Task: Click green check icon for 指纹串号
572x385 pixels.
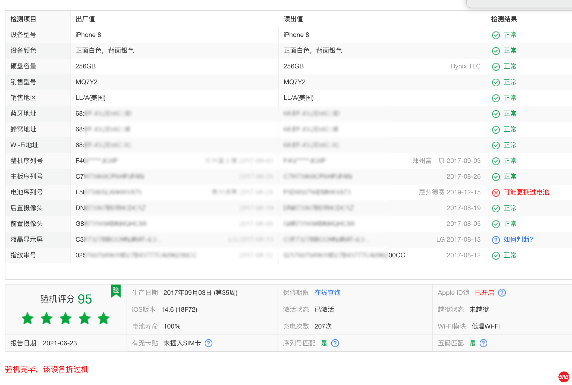Action: click(x=496, y=255)
